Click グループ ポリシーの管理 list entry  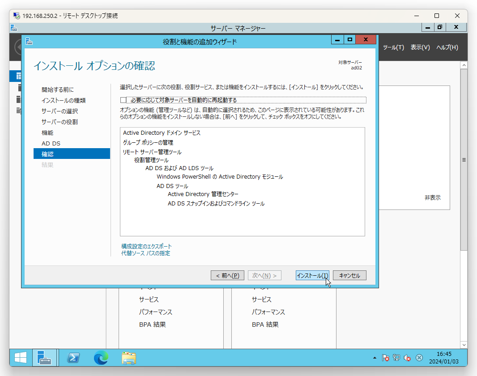click(x=148, y=142)
